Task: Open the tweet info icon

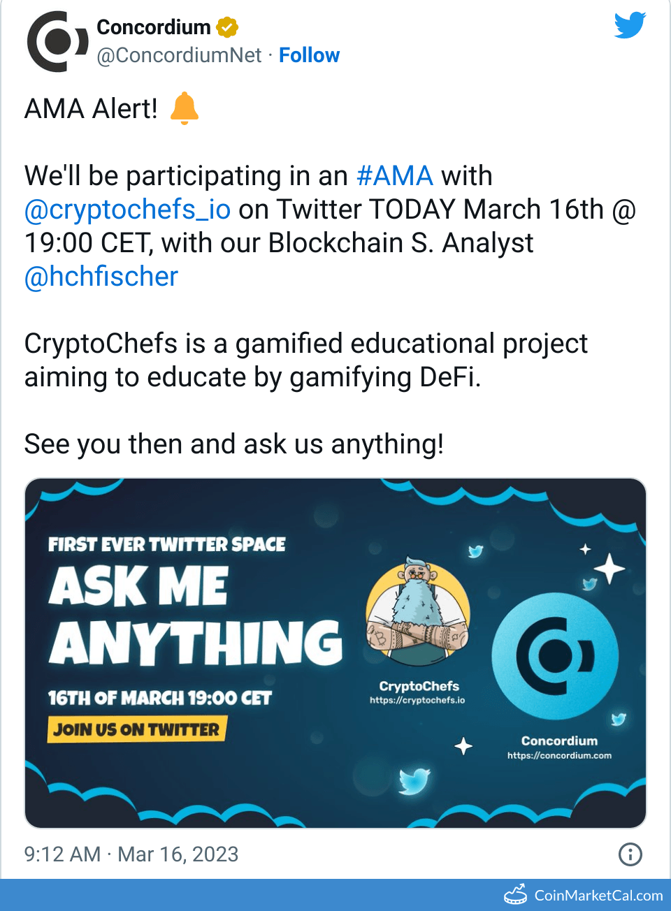Action: pos(630,854)
